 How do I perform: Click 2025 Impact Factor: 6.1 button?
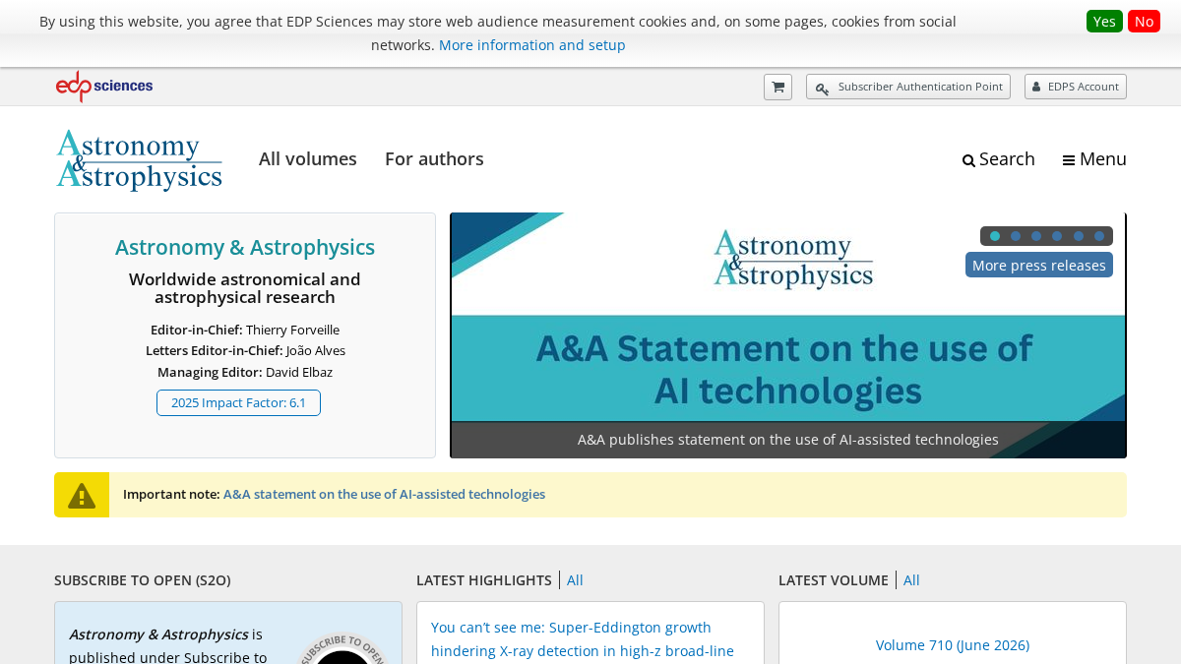[238, 403]
